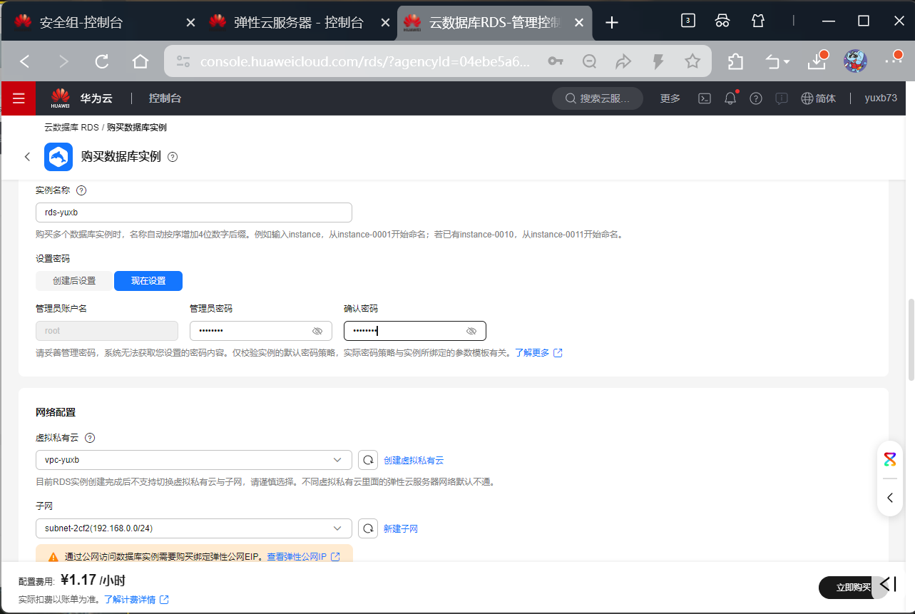Go back with the page back chevron
Viewport: 915px width, 614px height.
pos(27,157)
